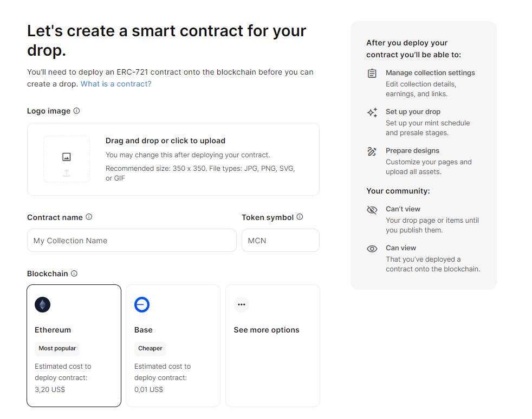Open the What is a contract? link
The height and width of the screenshot is (419, 532).
click(x=116, y=84)
